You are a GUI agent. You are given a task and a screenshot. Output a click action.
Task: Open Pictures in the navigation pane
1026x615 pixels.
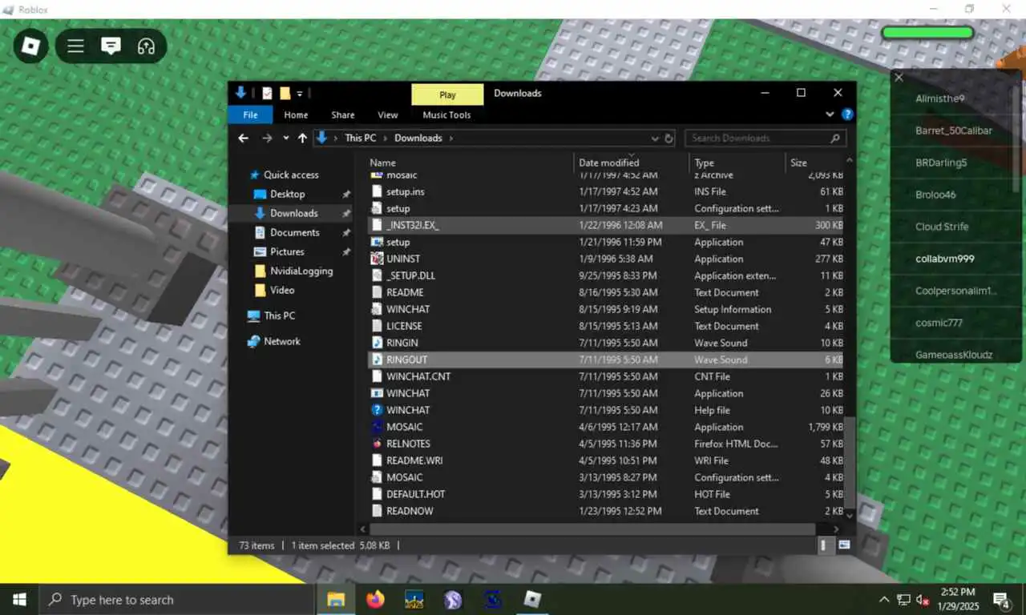coord(287,251)
